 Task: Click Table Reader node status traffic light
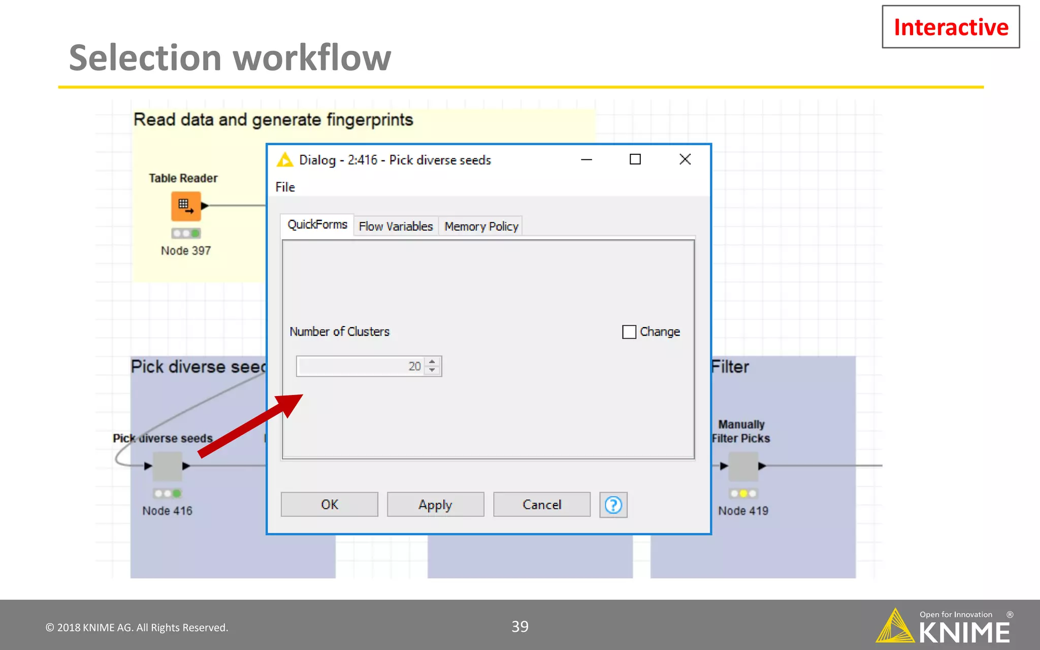pyautogui.click(x=186, y=234)
